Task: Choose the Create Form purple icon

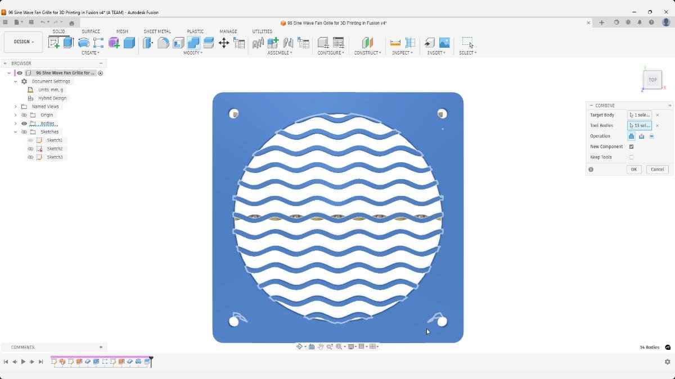Action: pos(114,43)
